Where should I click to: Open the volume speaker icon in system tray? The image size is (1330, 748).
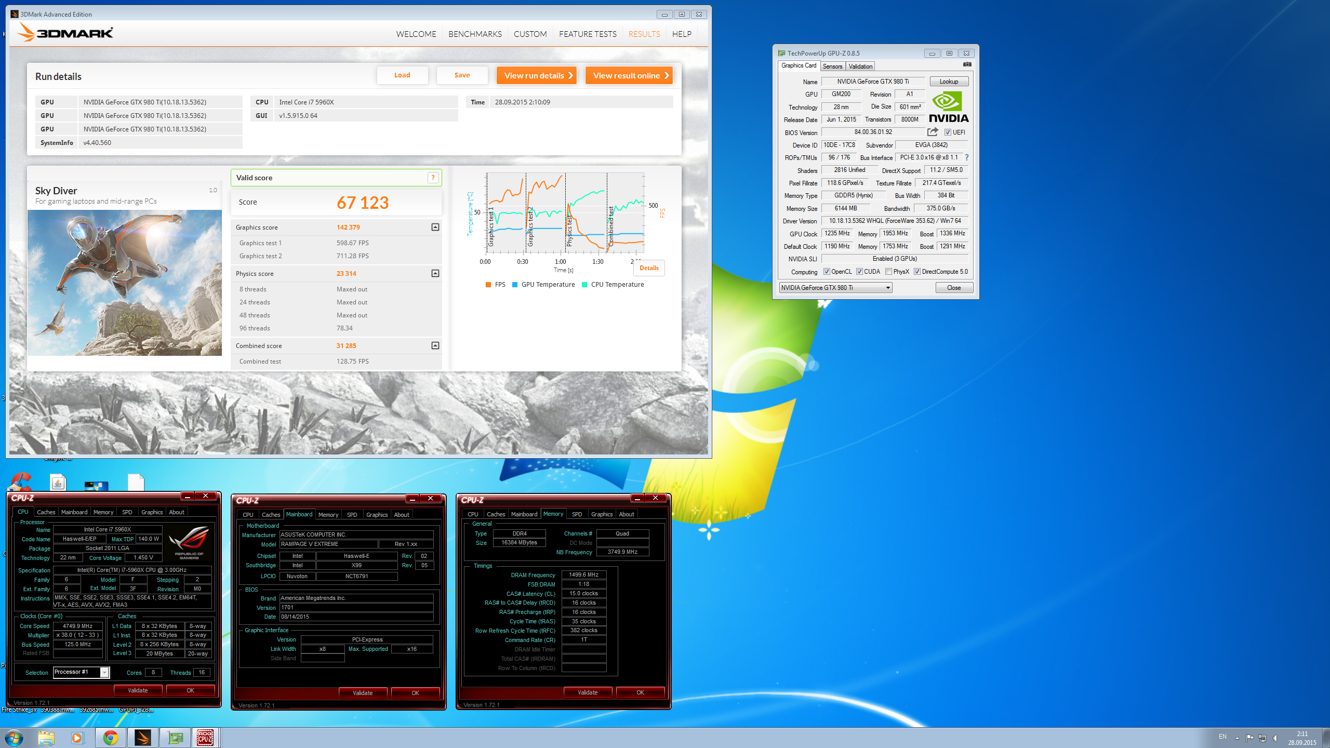1275,738
